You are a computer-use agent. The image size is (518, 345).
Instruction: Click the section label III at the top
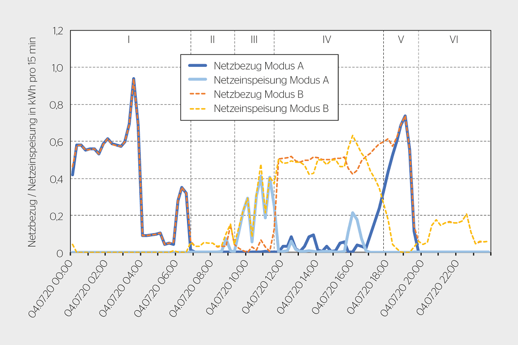(x=254, y=39)
